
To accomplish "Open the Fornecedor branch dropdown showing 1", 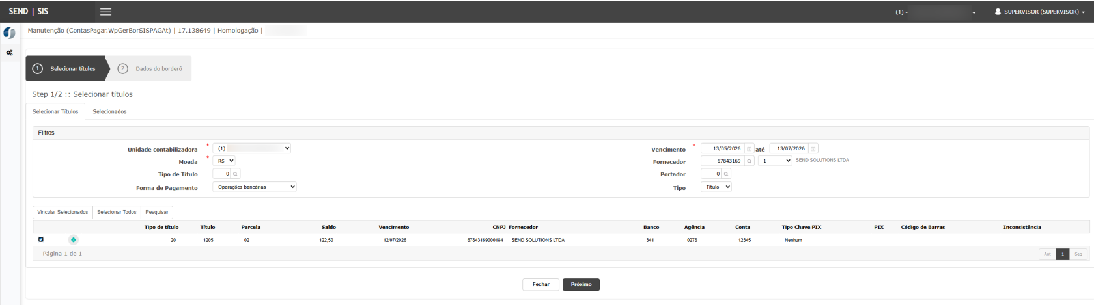I will [775, 161].
